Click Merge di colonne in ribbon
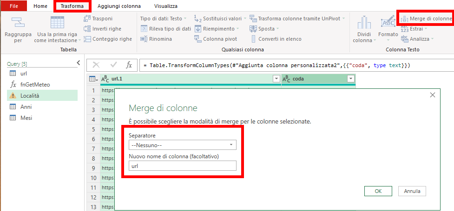This screenshot has width=454, height=211. coord(426,19)
